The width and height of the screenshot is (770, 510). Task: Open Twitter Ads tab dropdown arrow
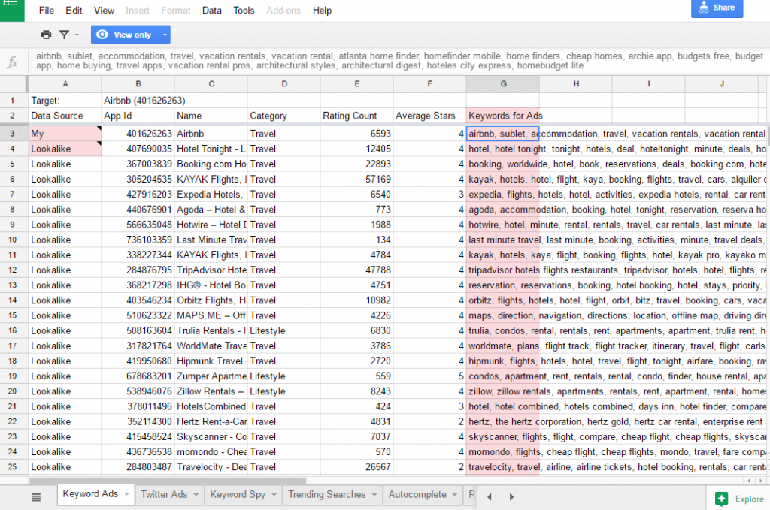(x=196, y=495)
